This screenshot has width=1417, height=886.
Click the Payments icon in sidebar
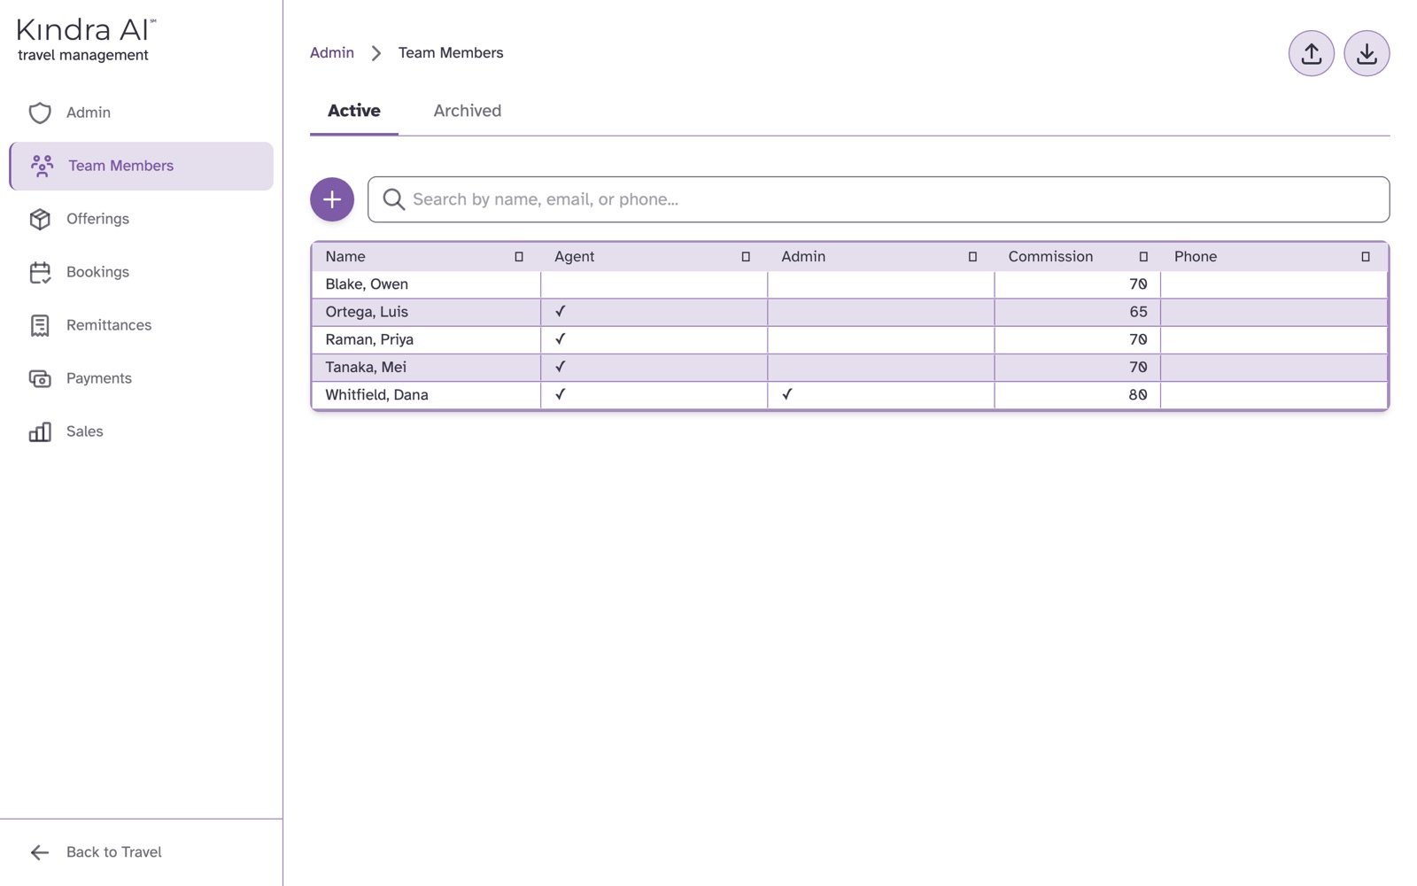click(40, 378)
